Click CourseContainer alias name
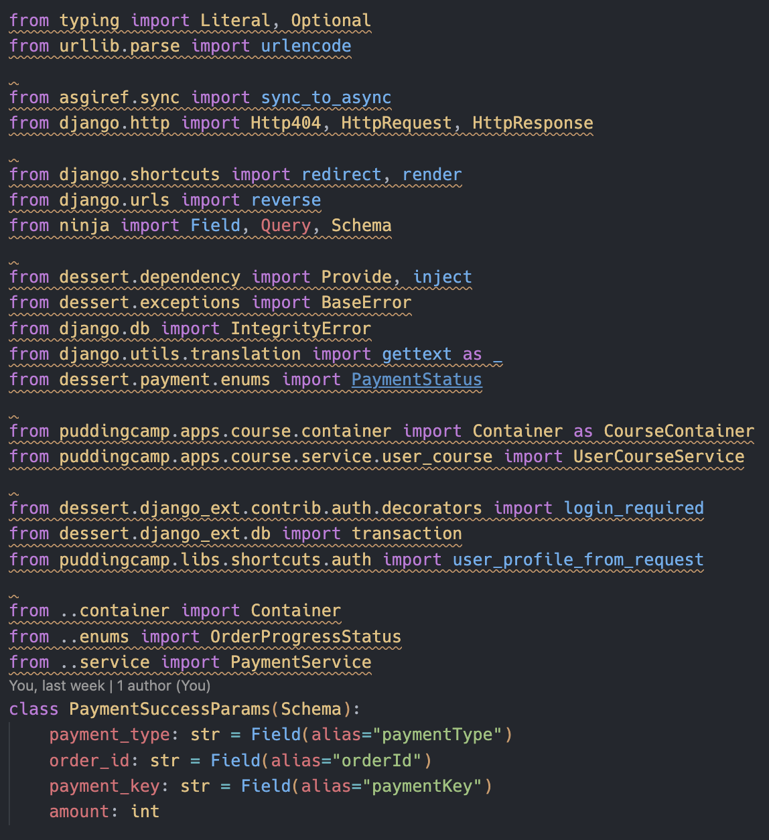Image resolution: width=769 pixels, height=840 pixels. point(679,431)
